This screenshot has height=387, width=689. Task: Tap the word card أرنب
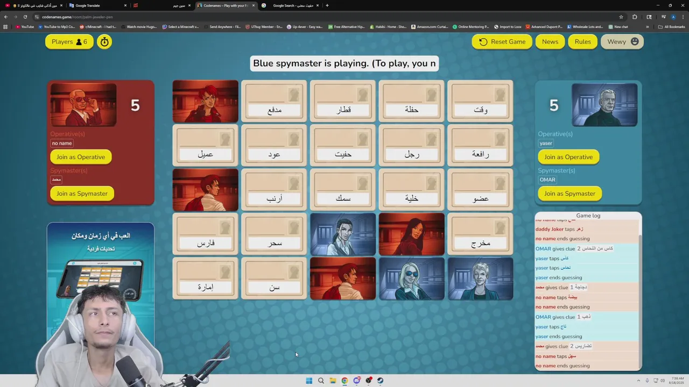[x=274, y=190]
